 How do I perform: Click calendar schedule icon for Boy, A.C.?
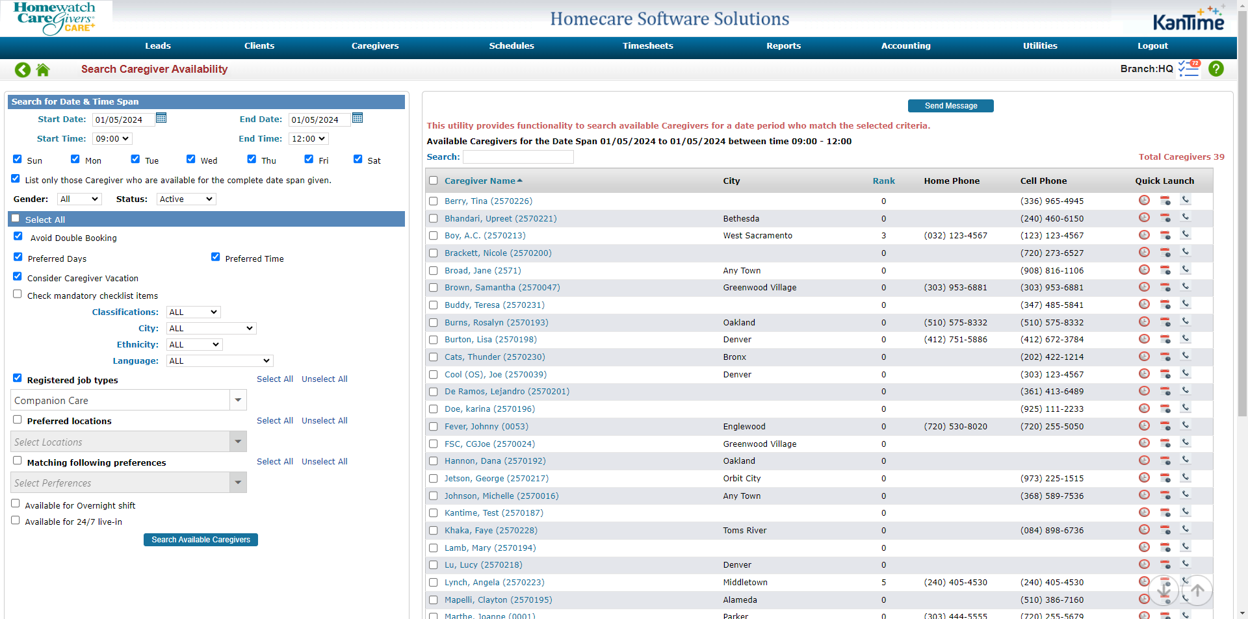(x=1165, y=235)
